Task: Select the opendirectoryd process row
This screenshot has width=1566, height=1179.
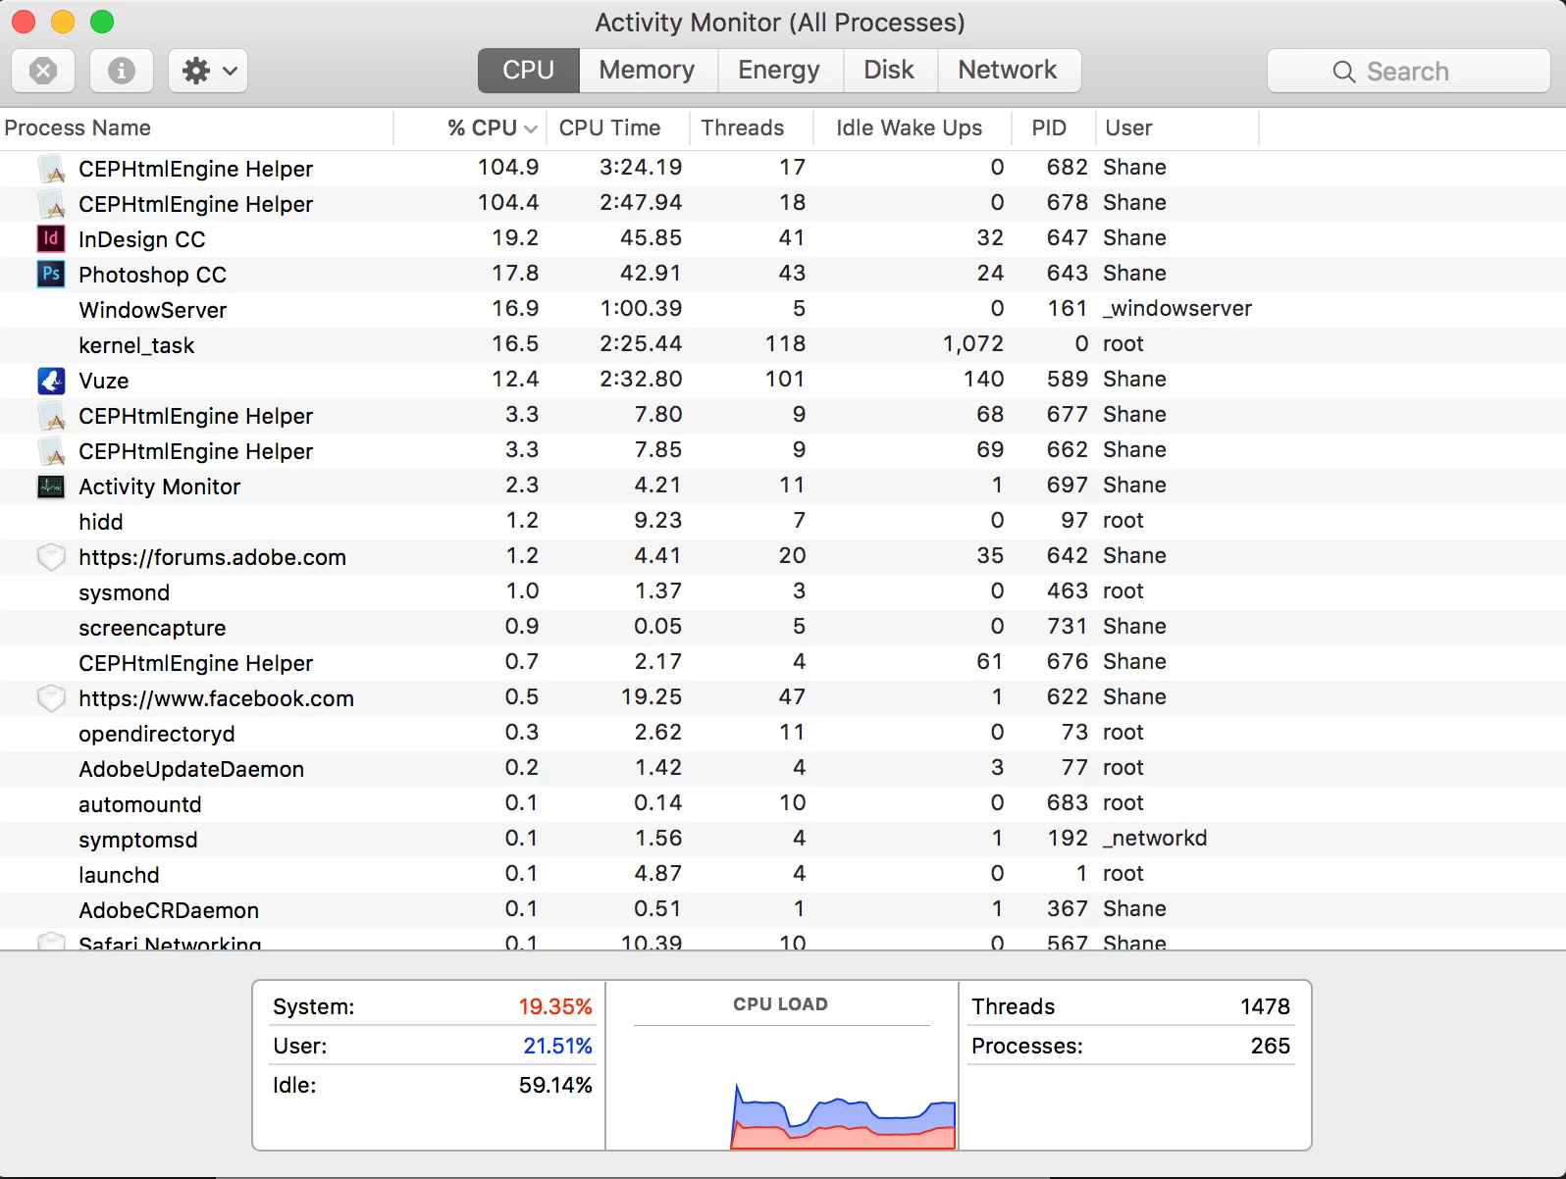Action: [783, 734]
